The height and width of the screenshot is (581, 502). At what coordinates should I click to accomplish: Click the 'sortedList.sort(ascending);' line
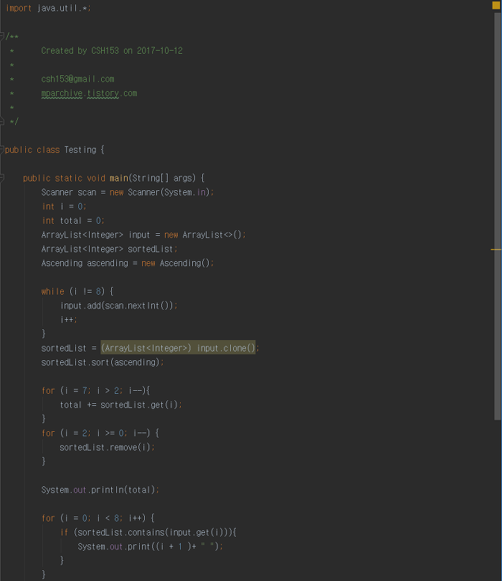[x=103, y=362]
